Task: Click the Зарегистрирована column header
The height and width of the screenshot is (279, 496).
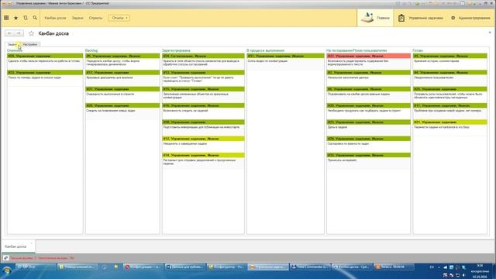Action: tap(176, 50)
